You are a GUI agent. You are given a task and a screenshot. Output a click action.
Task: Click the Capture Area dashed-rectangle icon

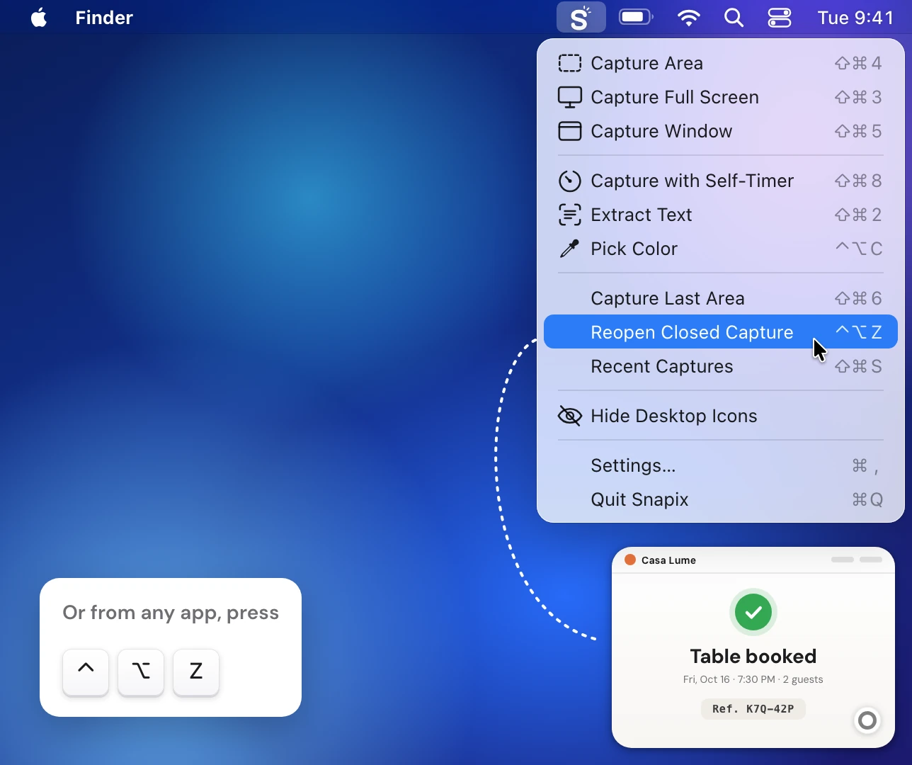pyautogui.click(x=570, y=63)
